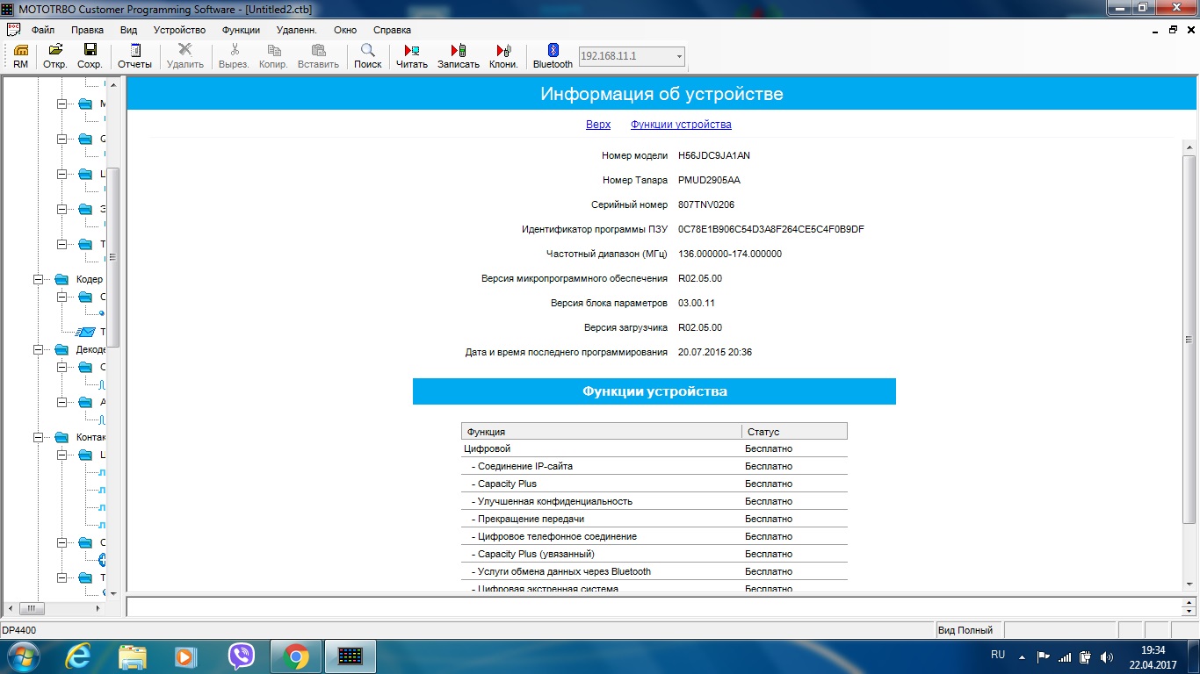The width and height of the screenshot is (1200, 674).
Task: Click the Клони. clone icon
Action: click(503, 56)
